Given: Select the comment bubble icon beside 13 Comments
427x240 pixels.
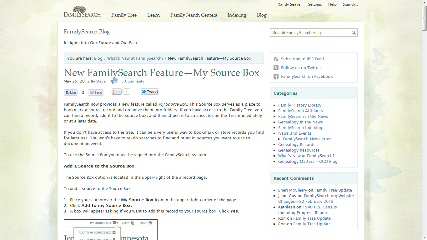Looking at the screenshot, I should [x=114, y=81].
